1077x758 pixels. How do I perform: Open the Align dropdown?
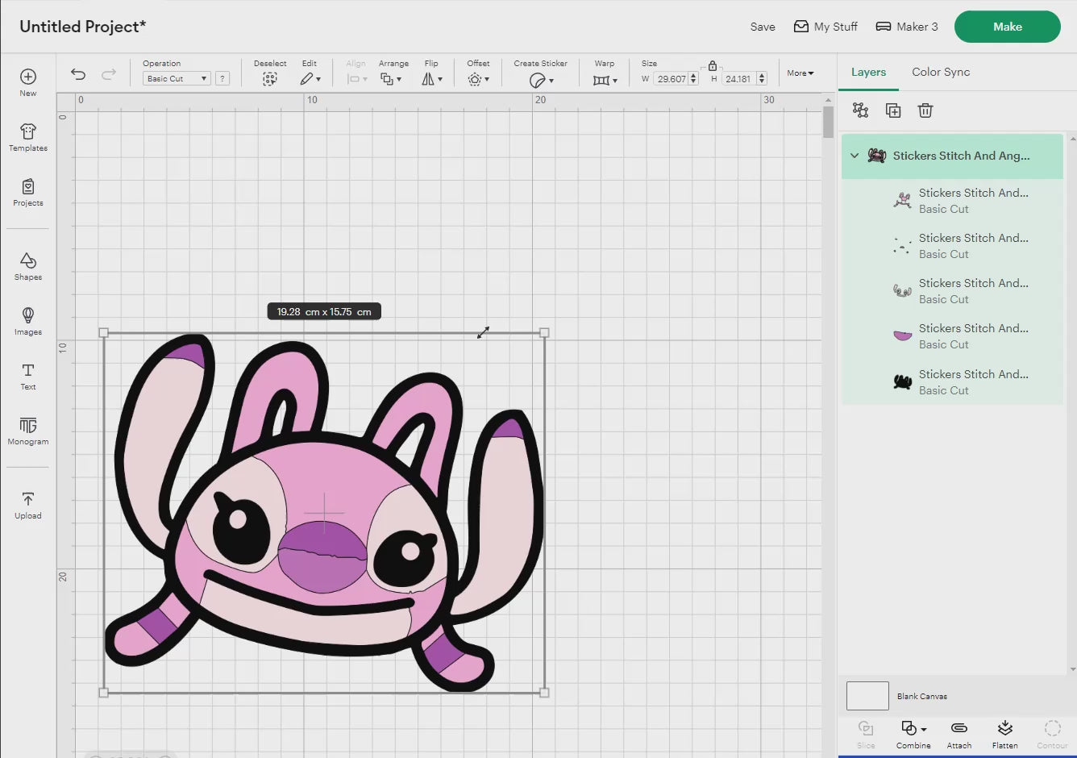356,79
